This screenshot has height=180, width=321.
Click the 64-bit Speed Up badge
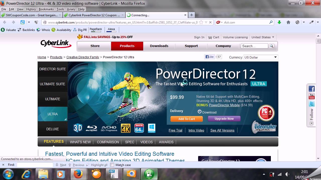(139, 128)
